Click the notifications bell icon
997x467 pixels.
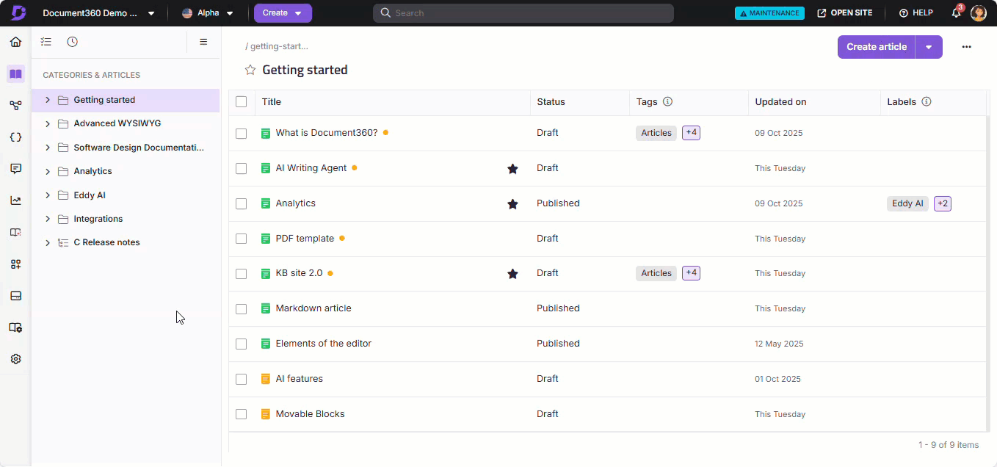[x=956, y=13]
